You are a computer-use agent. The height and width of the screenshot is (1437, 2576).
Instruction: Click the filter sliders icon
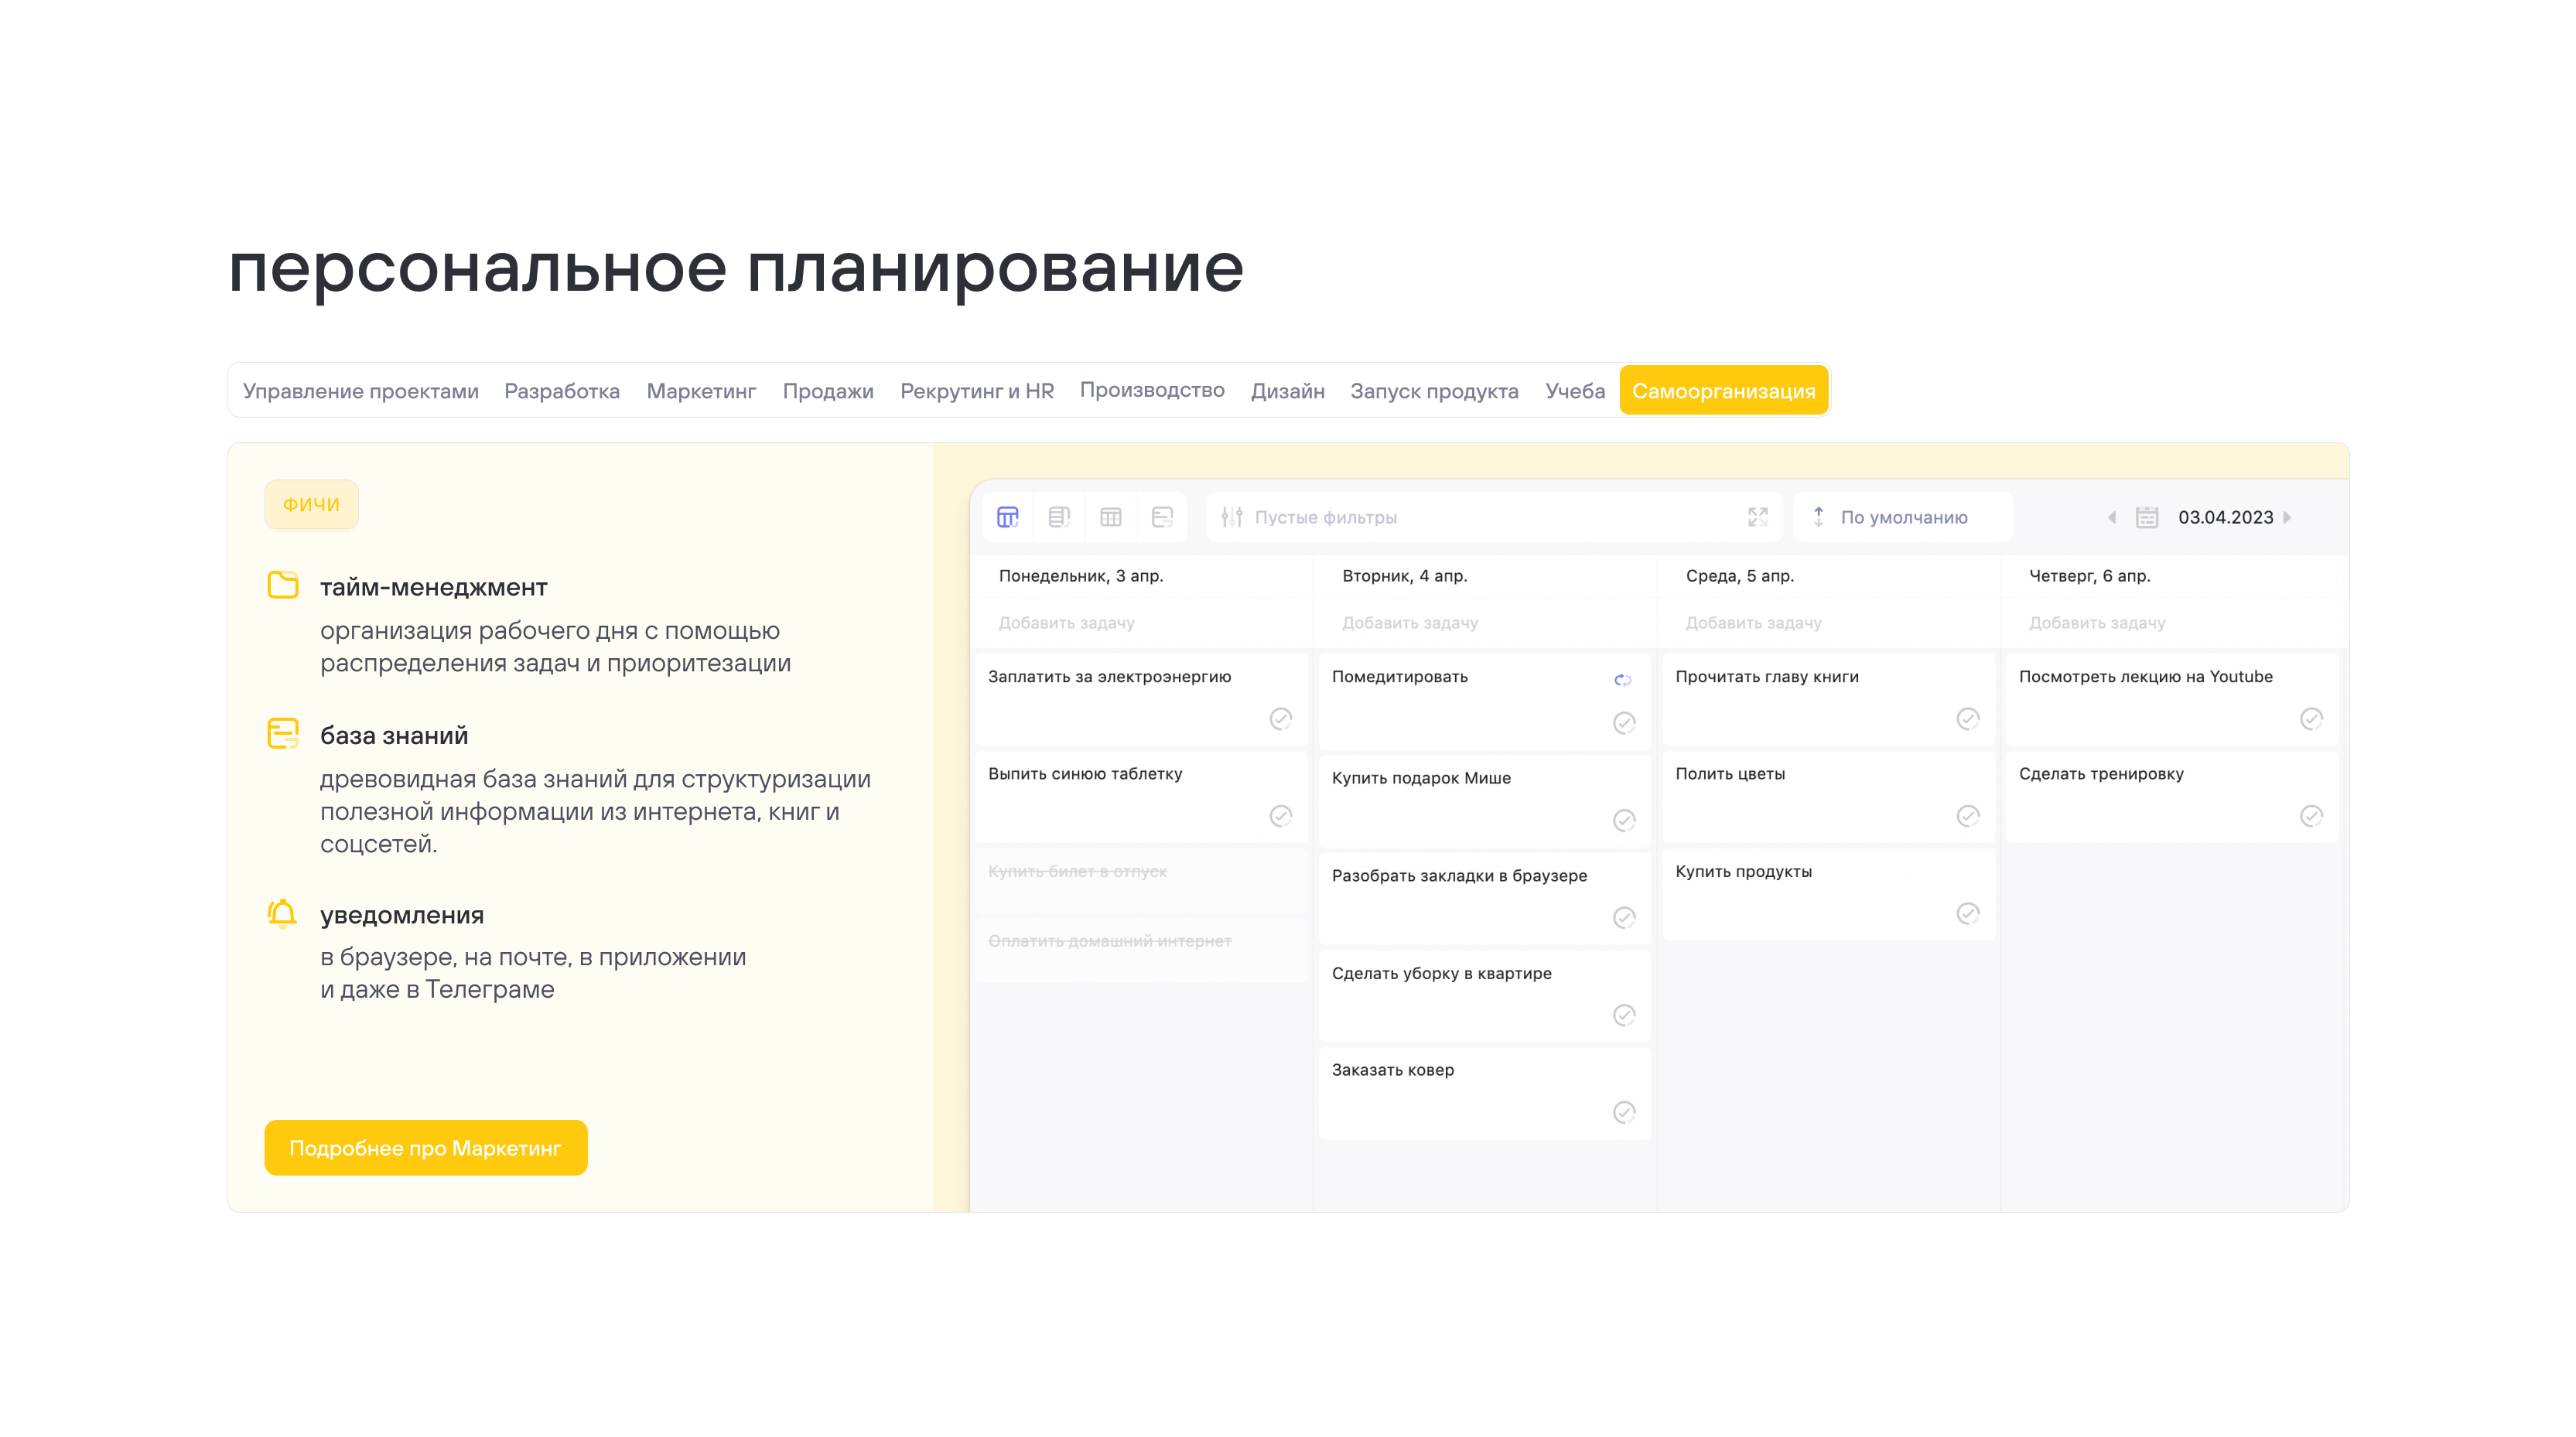1232,517
